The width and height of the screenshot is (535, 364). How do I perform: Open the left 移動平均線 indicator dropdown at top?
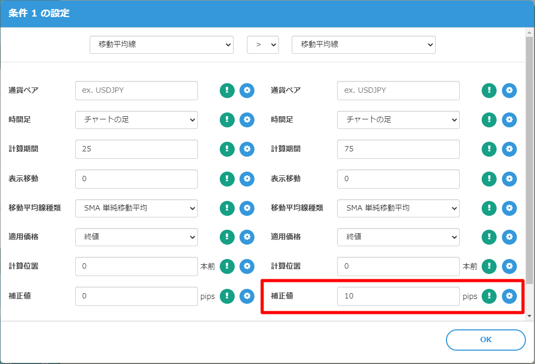point(162,45)
